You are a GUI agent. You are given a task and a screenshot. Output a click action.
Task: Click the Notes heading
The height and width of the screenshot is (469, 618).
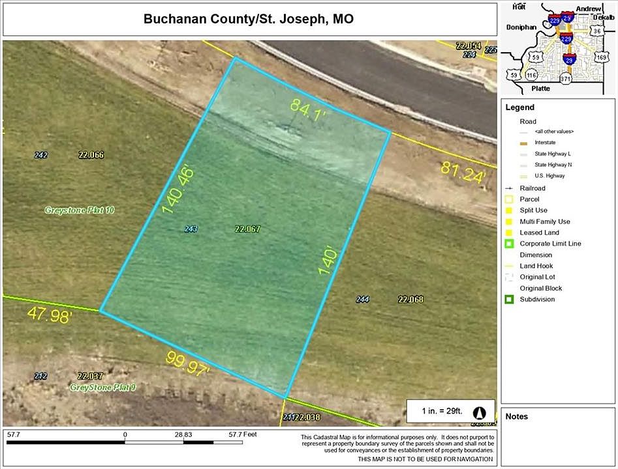pyautogui.click(x=516, y=417)
